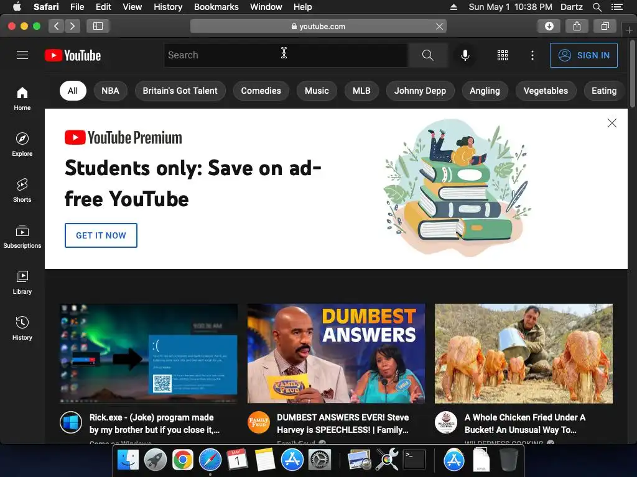This screenshot has width=637, height=477.
Task: Select the NBA filter chip
Action: point(110,91)
